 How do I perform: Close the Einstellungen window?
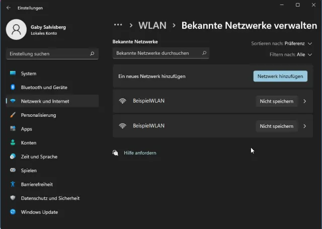tap(313, 5)
